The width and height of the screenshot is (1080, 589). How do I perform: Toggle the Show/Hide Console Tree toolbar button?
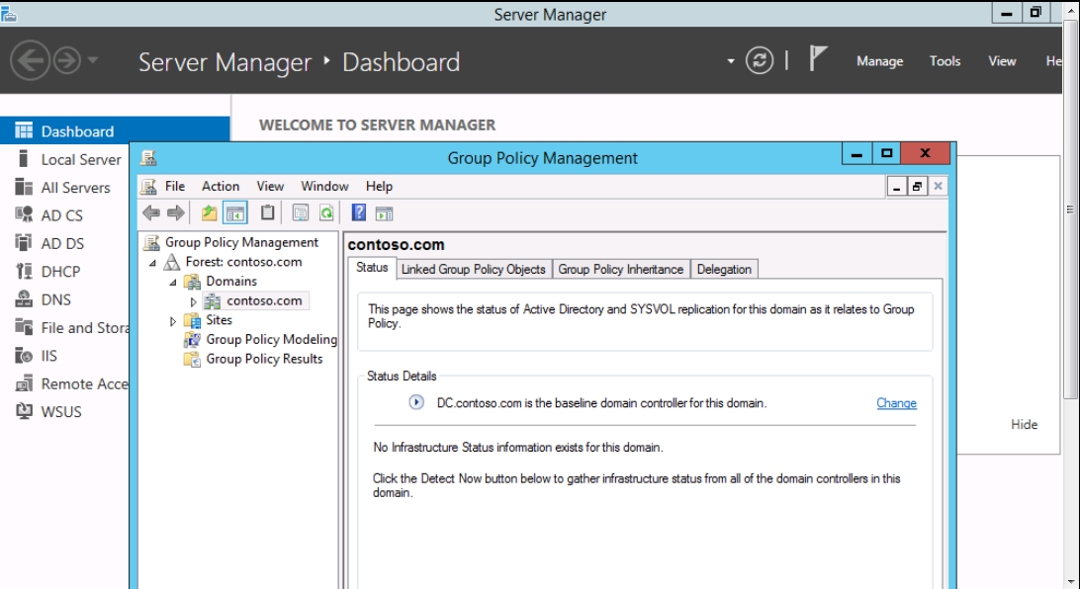coord(234,213)
